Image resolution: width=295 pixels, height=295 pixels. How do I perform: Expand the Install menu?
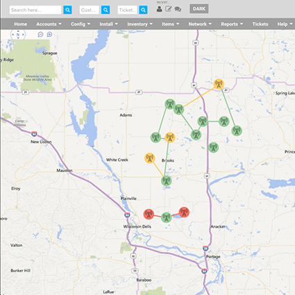[109, 24]
